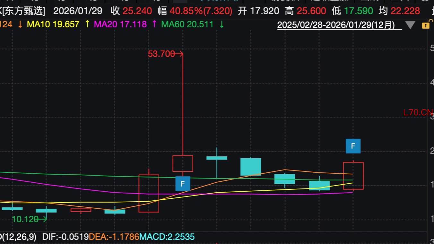This screenshot has height=244, width=434.
Task: Click the 53.700 high price marker
Action: click(x=161, y=54)
